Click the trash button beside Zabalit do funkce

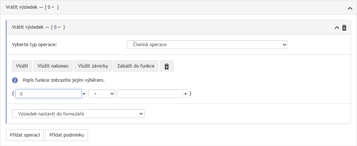[167, 66]
